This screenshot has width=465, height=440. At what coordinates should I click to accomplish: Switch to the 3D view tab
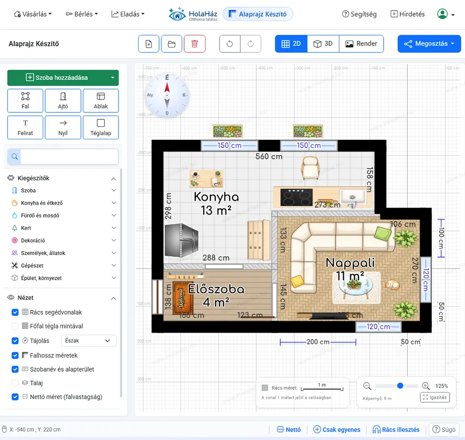(x=323, y=44)
